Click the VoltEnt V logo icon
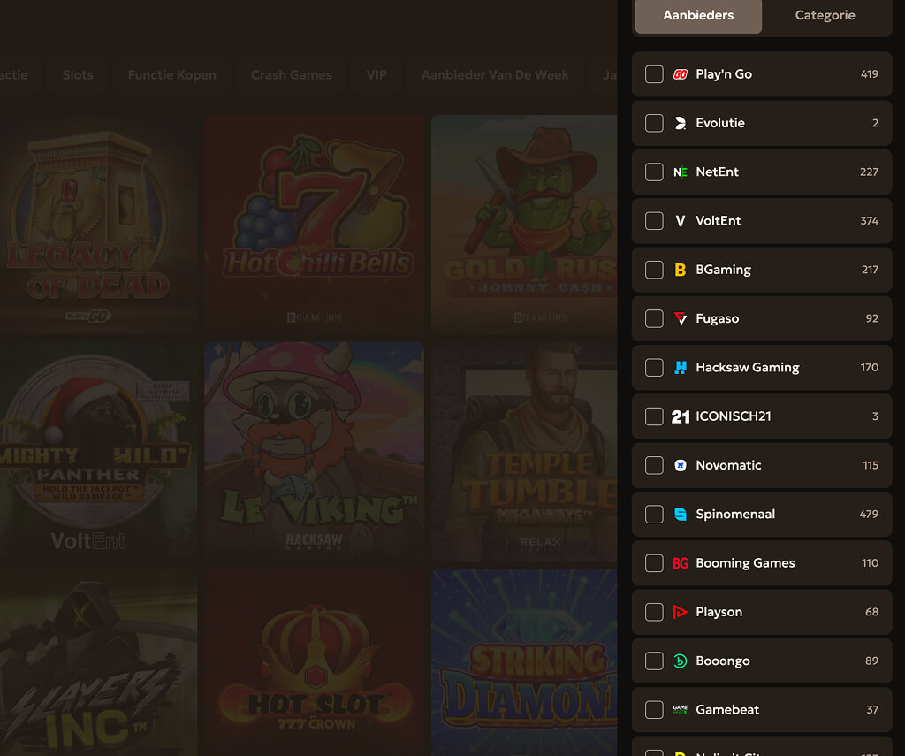This screenshot has width=905, height=756. pos(681,221)
